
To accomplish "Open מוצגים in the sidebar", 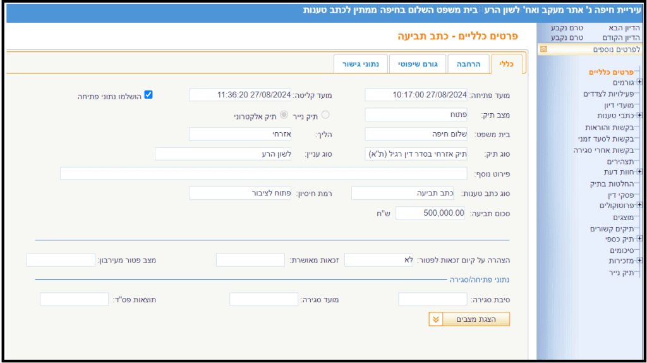I will coord(624,217).
